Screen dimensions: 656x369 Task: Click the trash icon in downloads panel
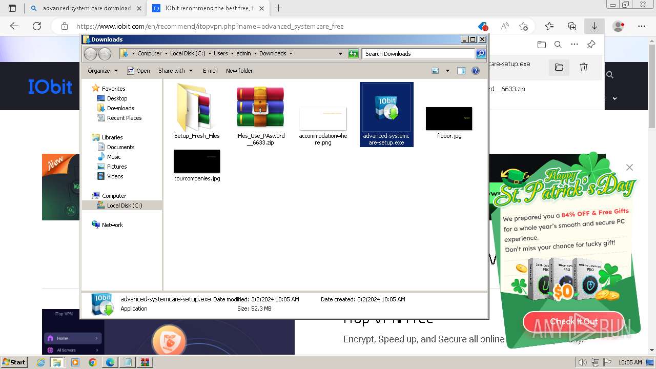tap(583, 67)
